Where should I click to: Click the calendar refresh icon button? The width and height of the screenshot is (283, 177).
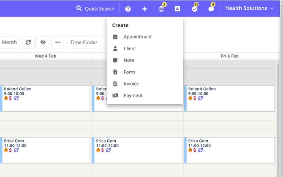click(28, 42)
